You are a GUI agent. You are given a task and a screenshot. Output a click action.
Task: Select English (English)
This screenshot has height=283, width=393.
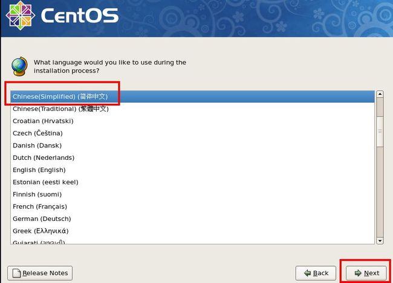click(192, 170)
